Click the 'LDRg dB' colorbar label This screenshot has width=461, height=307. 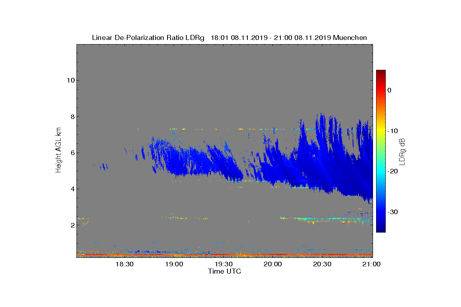pos(402,151)
